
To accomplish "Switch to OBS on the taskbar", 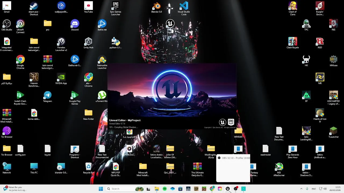I will [x=236, y=189].
